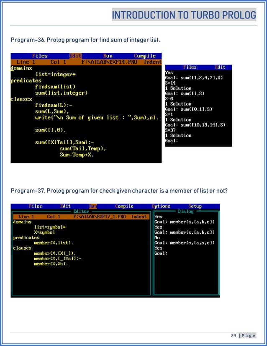Viewport: 267px width, 346px height.
Task: Click the list=integer* domain line
Action: coord(56,75)
